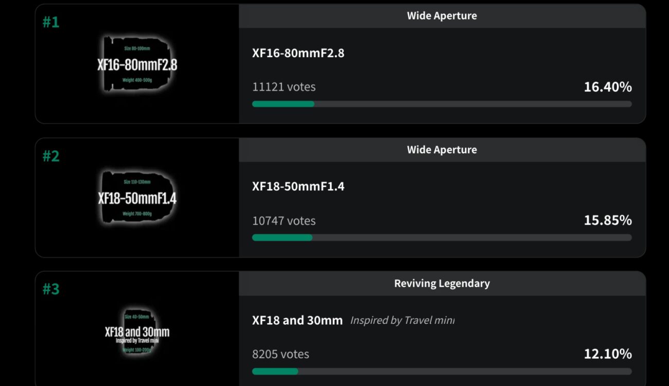Screen dimensions: 669x386
Task: Click the XF18 and 30mm title
Action: pos(297,320)
